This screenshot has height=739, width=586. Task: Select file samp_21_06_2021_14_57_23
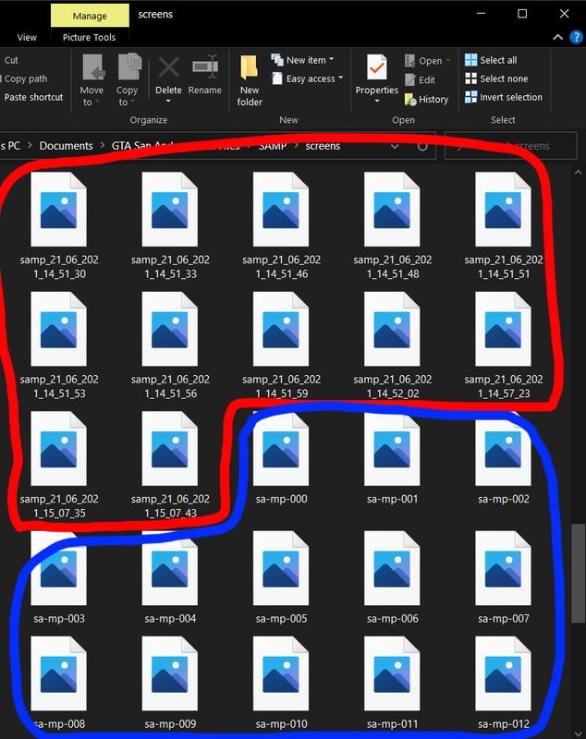(504, 345)
